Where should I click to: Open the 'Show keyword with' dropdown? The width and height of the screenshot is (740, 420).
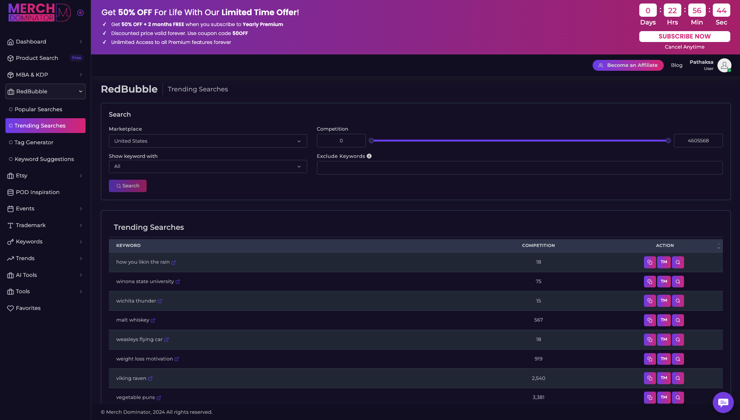208,166
